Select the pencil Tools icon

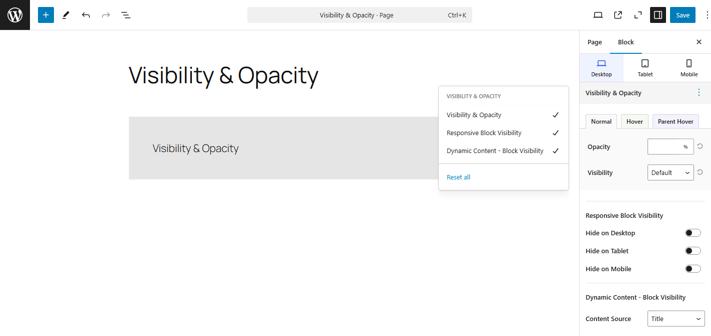66,15
